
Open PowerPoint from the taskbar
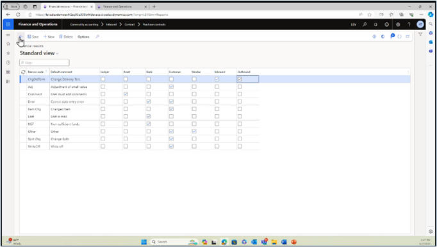click(293, 242)
